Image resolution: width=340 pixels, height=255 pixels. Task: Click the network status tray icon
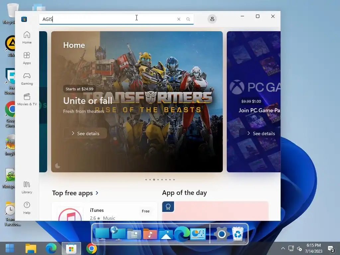(x=291, y=248)
